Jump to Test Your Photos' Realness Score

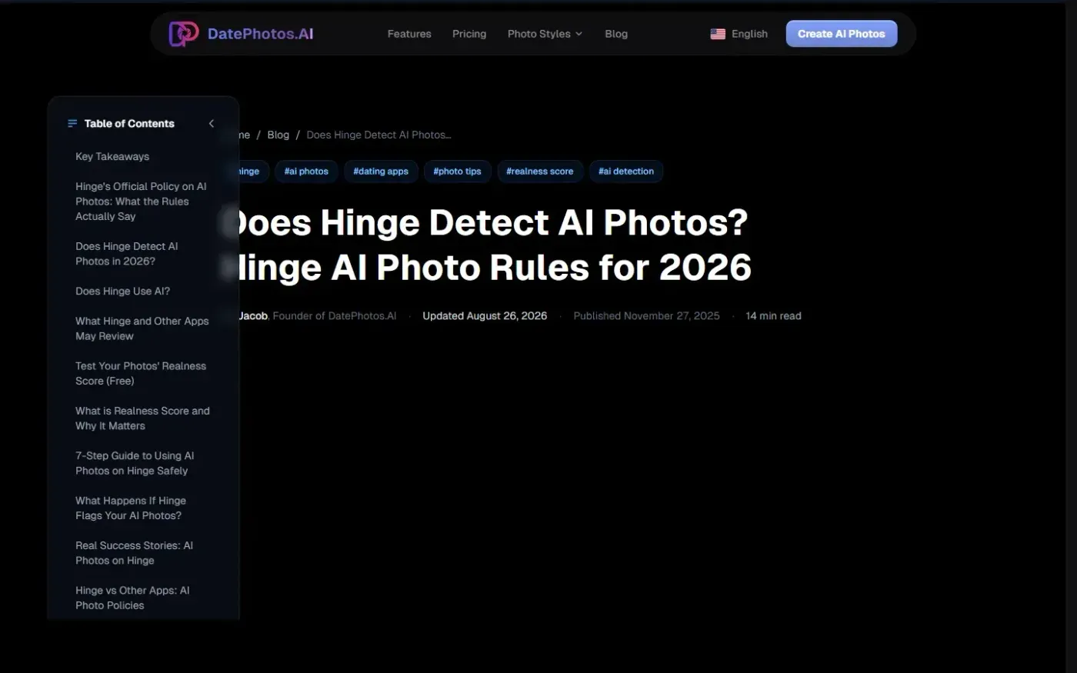tap(141, 374)
